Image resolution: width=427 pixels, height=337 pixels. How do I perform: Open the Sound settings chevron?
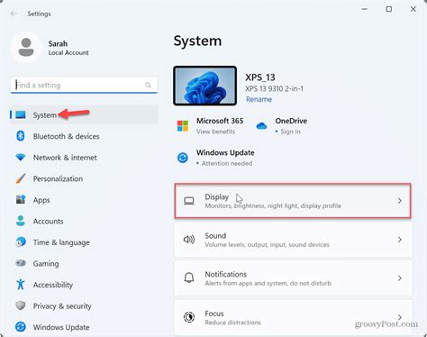(400, 240)
